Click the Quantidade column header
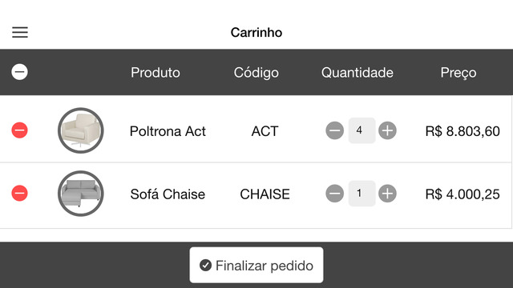The height and width of the screenshot is (288, 513). 357,73
